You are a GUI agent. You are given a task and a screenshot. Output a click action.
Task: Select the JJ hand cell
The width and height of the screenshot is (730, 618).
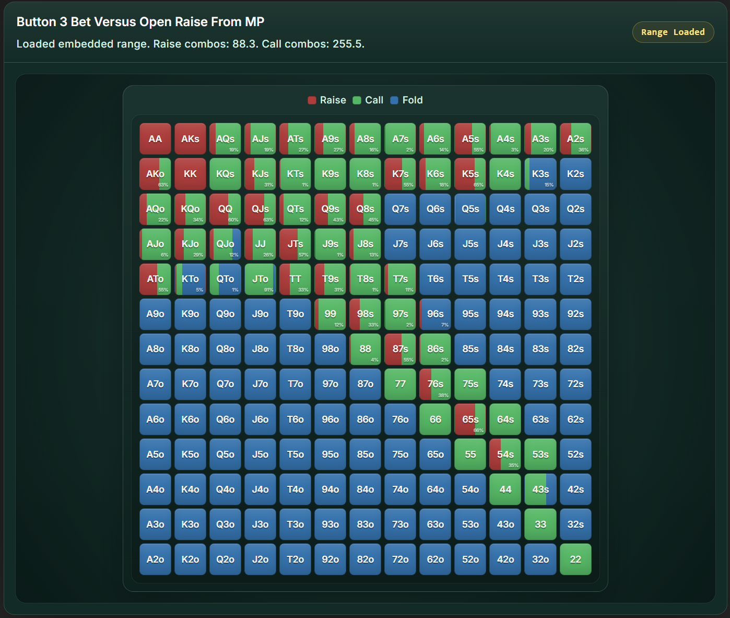(260, 244)
